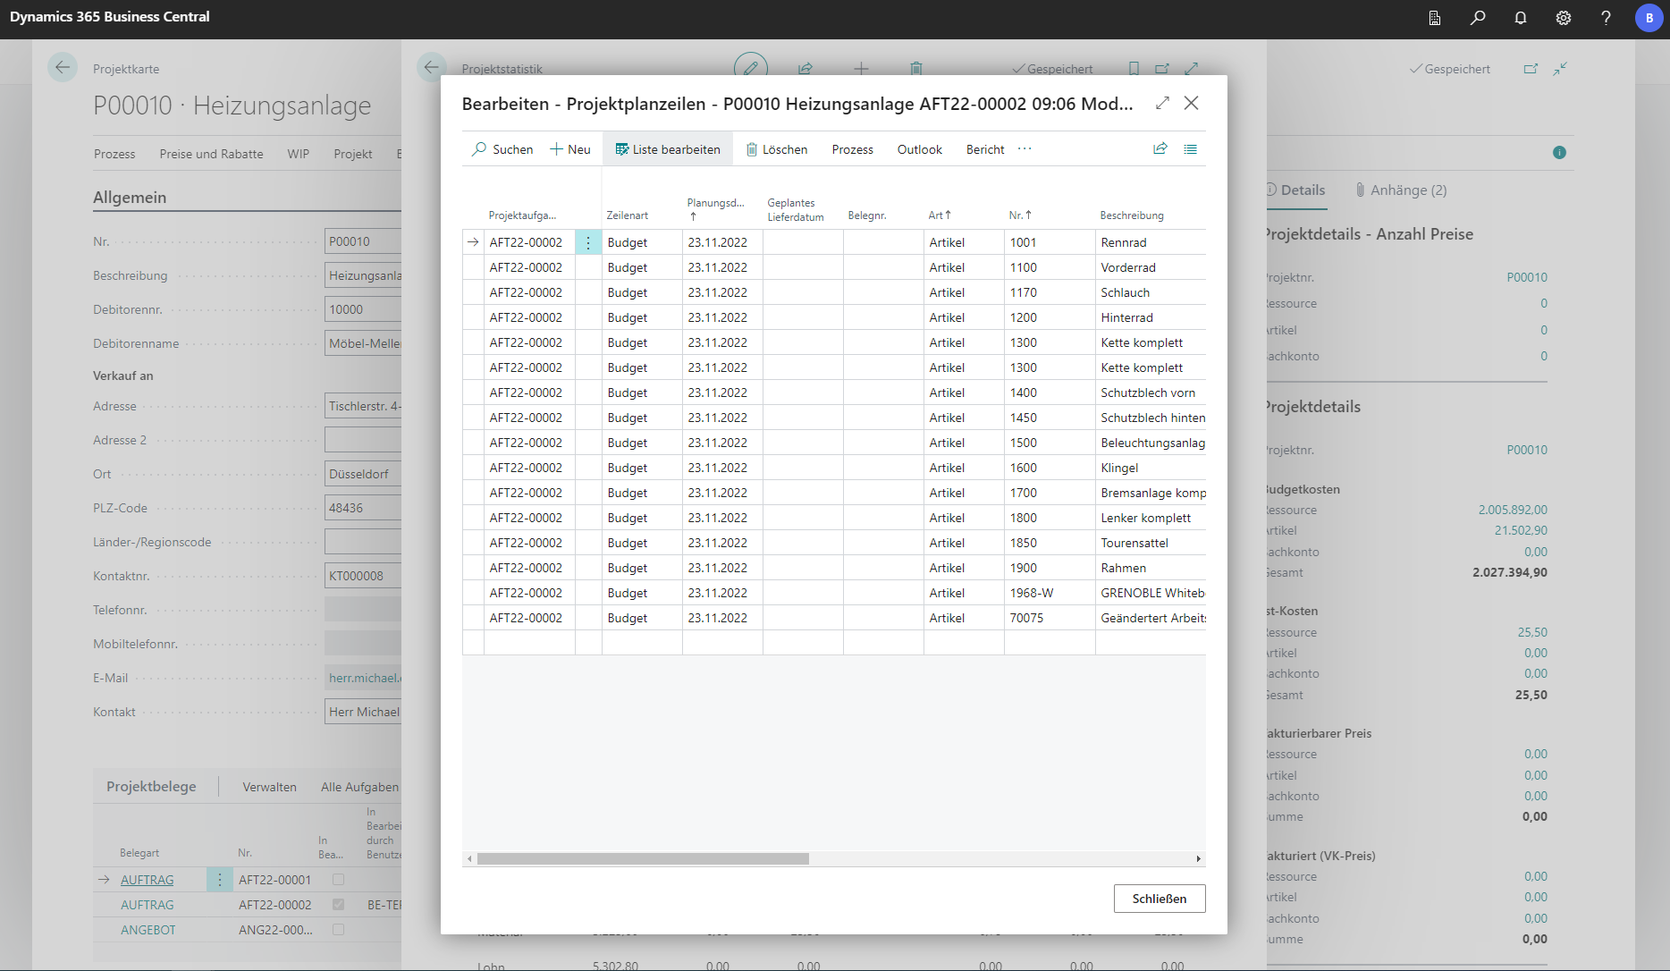
Task: Open the notifications bell
Action: (1520, 18)
